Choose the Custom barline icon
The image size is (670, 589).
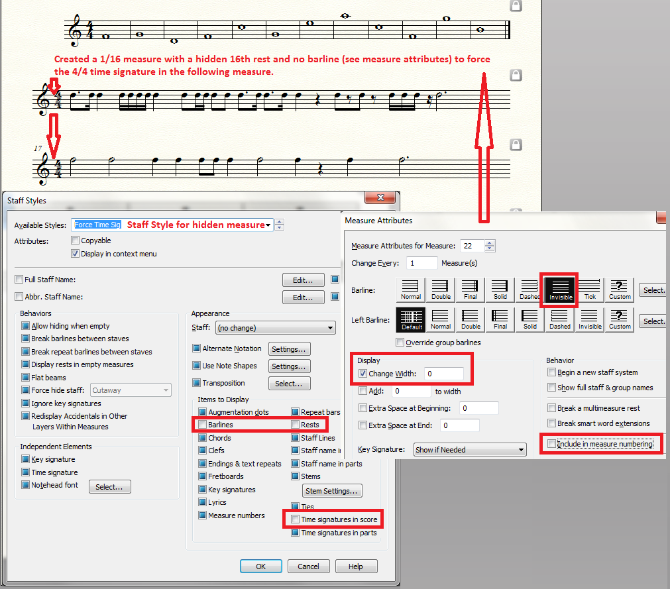[620, 290]
